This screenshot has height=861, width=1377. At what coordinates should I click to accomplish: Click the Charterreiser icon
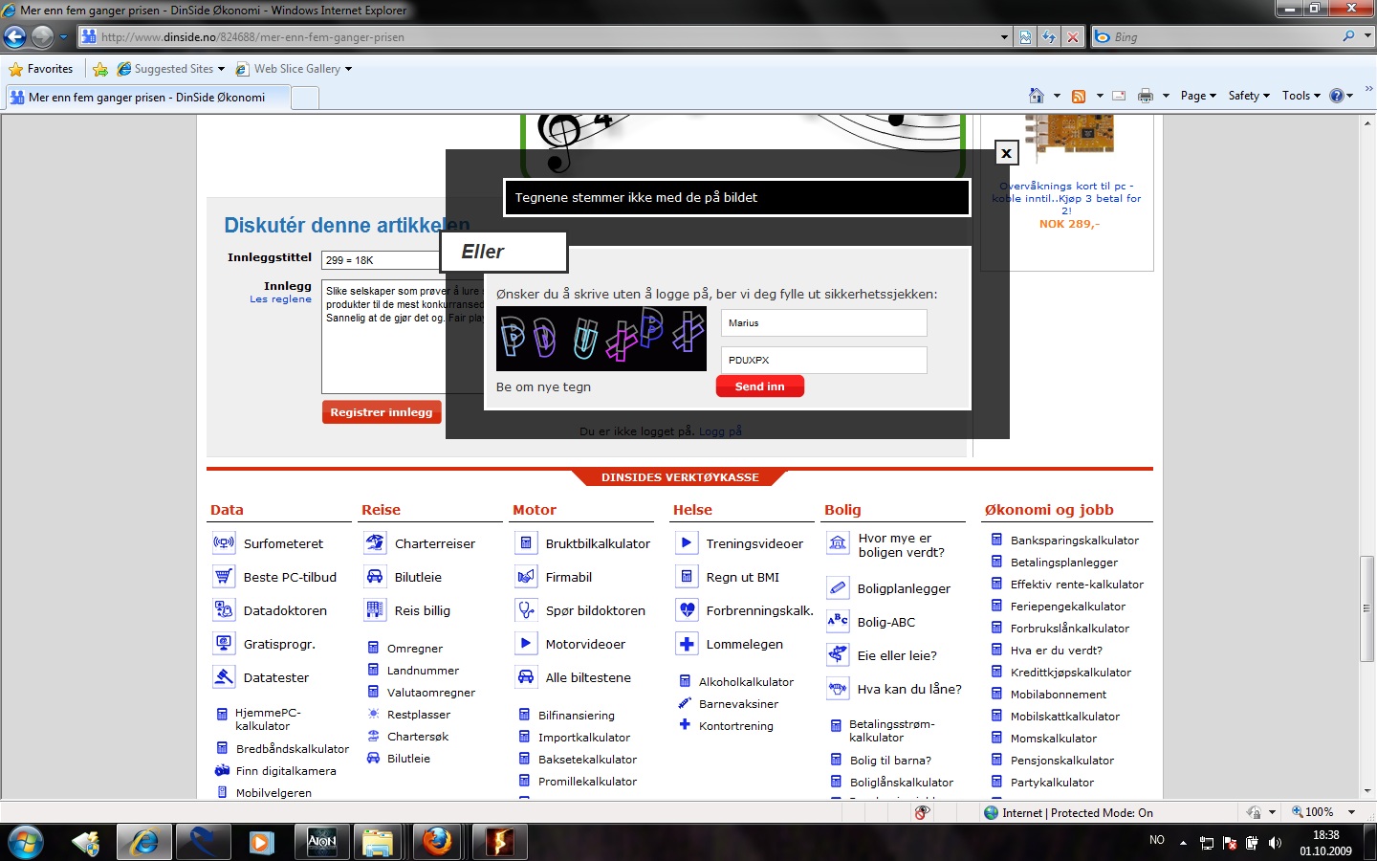coord(375,543)
